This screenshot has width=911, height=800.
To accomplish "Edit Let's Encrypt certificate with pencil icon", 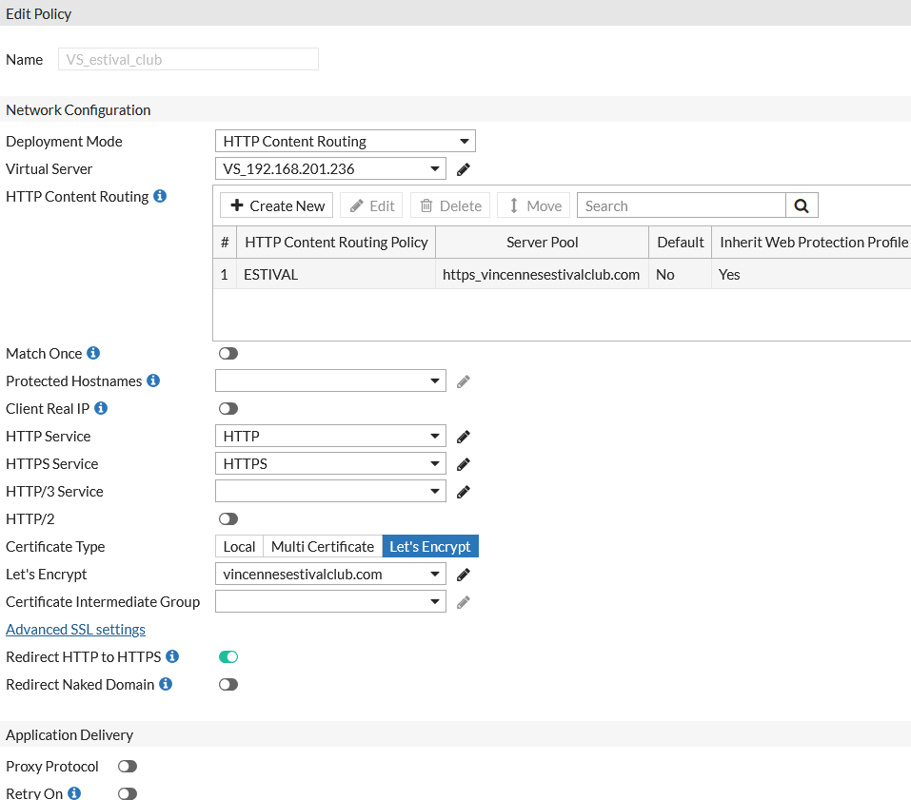I will 463,575.
